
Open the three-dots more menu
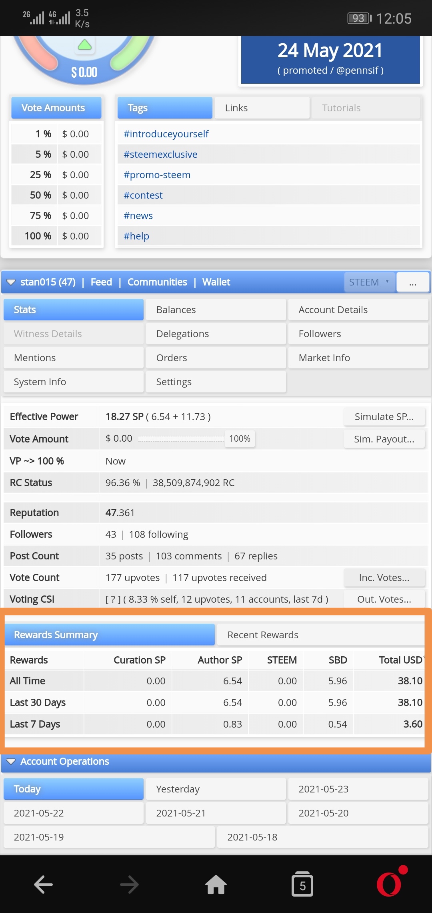413,282
